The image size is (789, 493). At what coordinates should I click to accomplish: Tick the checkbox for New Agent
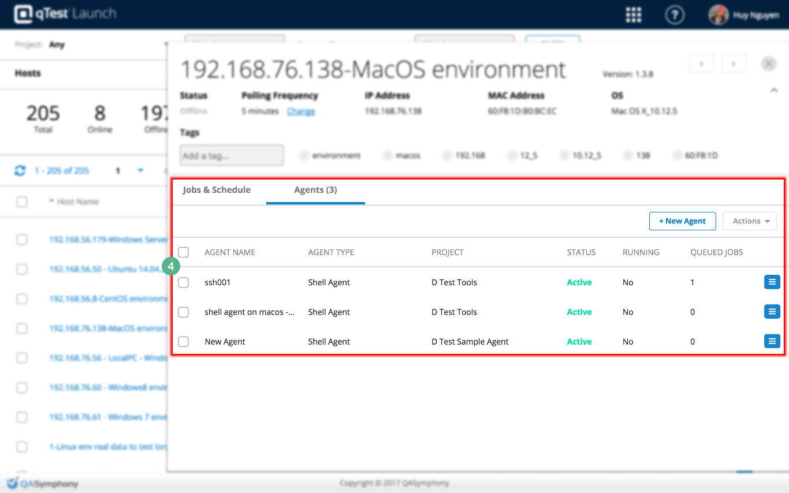click(183, 342)
